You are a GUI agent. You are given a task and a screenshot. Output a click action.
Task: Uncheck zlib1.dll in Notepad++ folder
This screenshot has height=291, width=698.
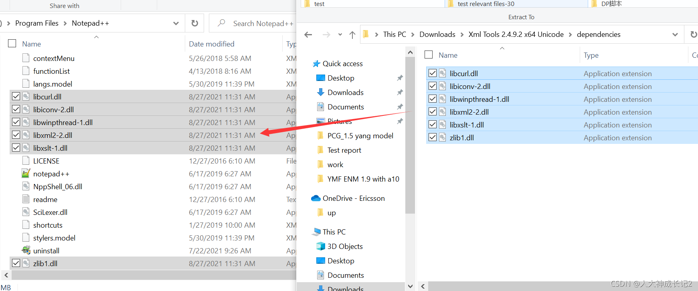pos(16,263)
